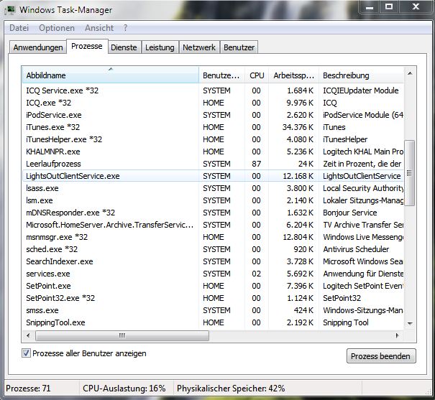The width and height of the screenshot is (435, 400).
Task: Open the Benutzer tab
Action: 239,47
